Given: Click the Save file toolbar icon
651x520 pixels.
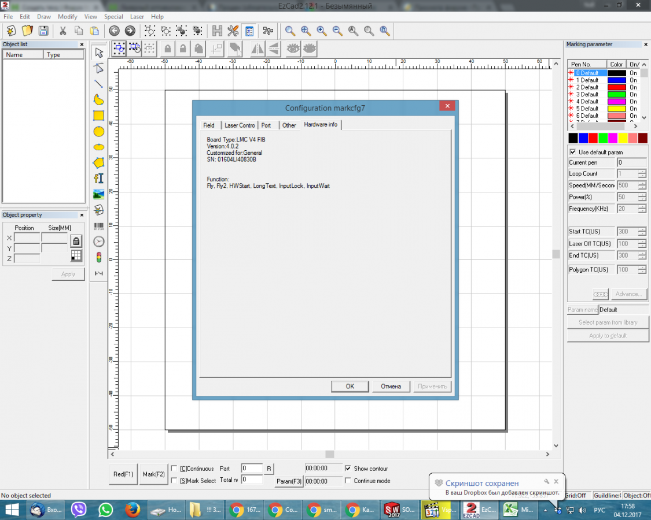Looking at the screenshot, I should 43,31.
